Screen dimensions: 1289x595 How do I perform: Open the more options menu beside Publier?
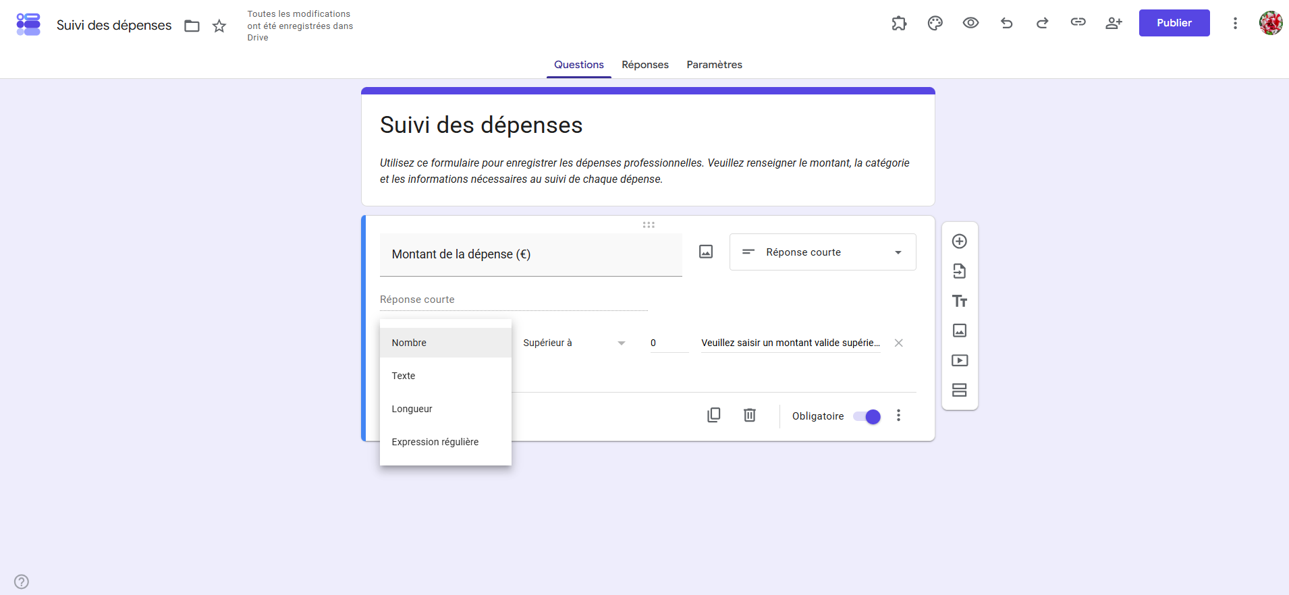click(x=1235, y=23)
